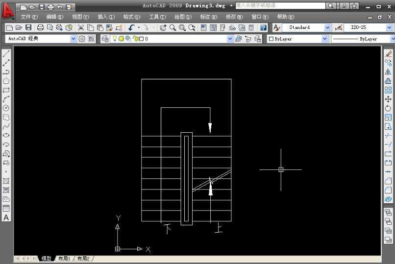
Task: Click the Cut scissors icon
Action: pos(80,27)
